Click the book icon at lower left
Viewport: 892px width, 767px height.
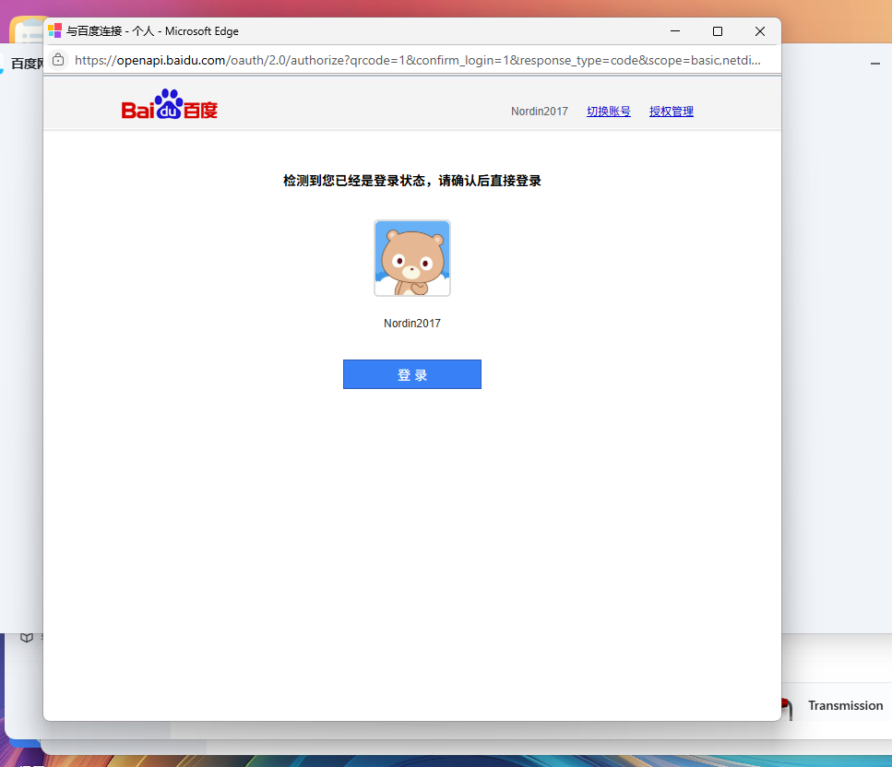[x=27, y=637]
